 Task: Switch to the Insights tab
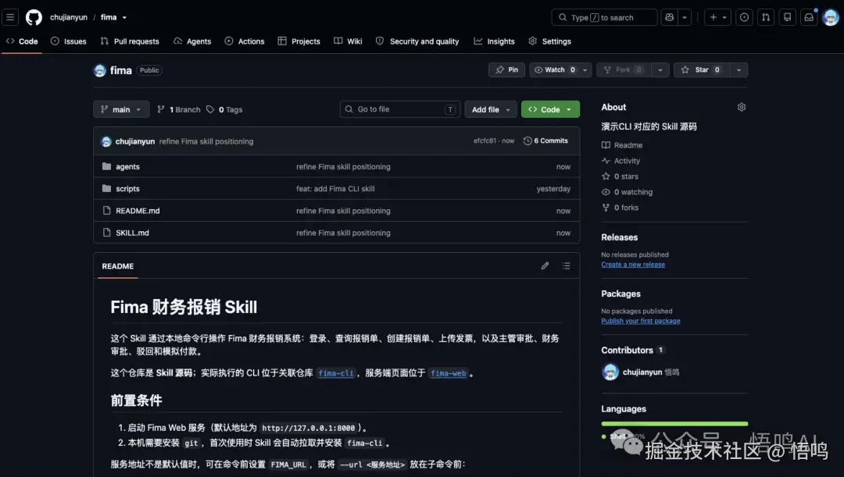494,41
